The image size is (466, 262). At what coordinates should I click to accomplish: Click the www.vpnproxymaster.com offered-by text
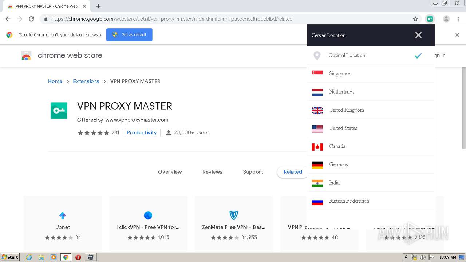tap(137, 120)
